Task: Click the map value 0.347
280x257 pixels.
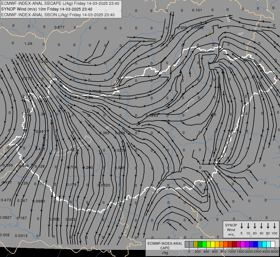Action: [22, 200]
